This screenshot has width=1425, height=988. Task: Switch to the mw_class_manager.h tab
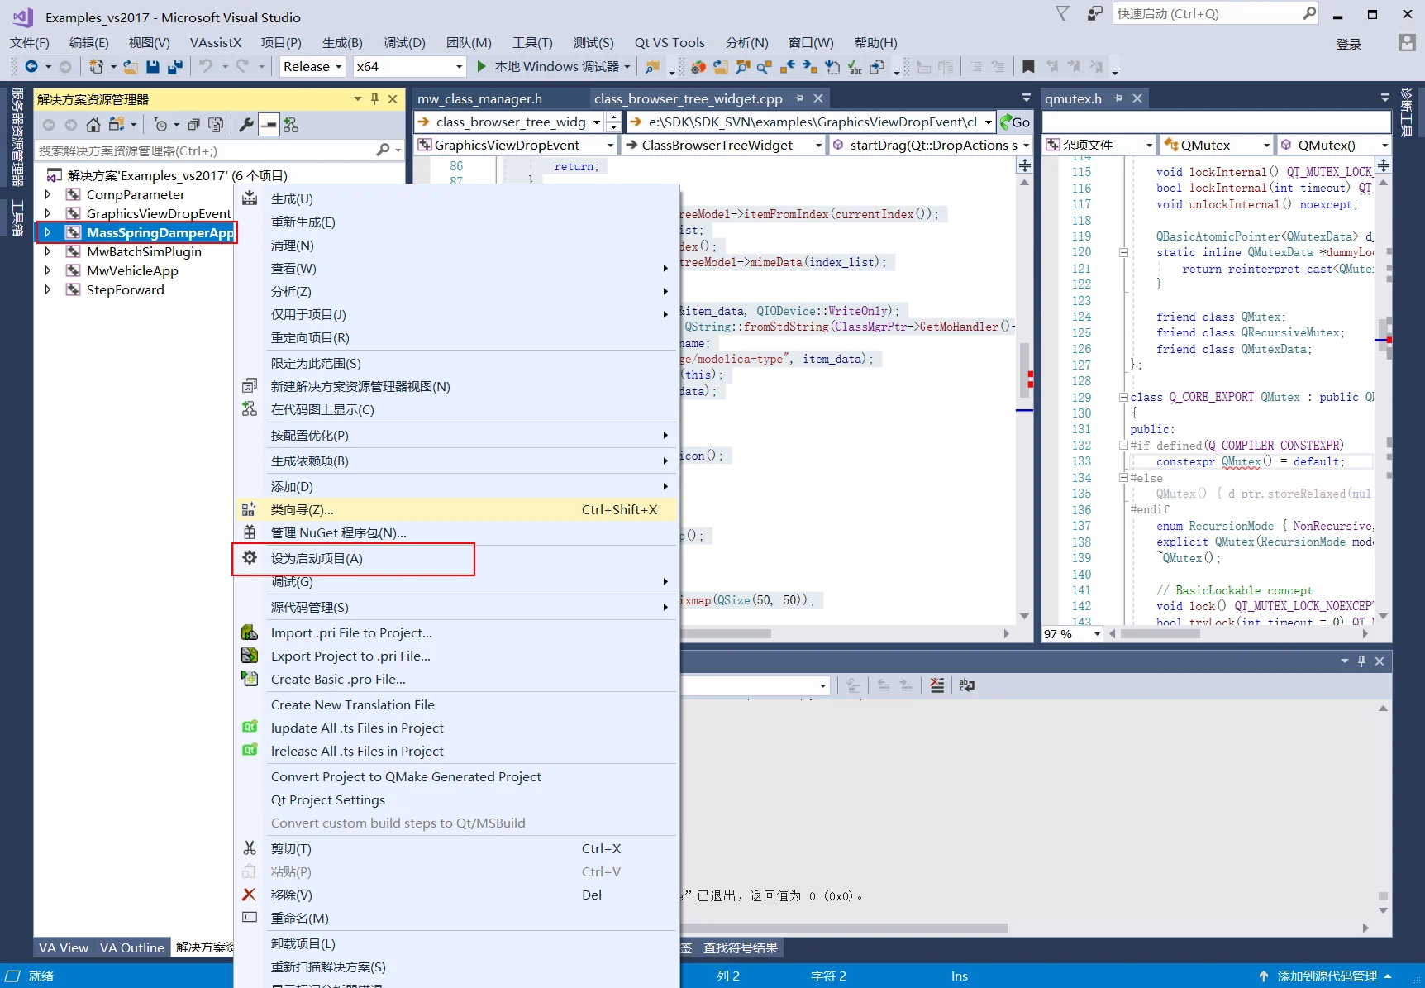[x=479, y=98]
